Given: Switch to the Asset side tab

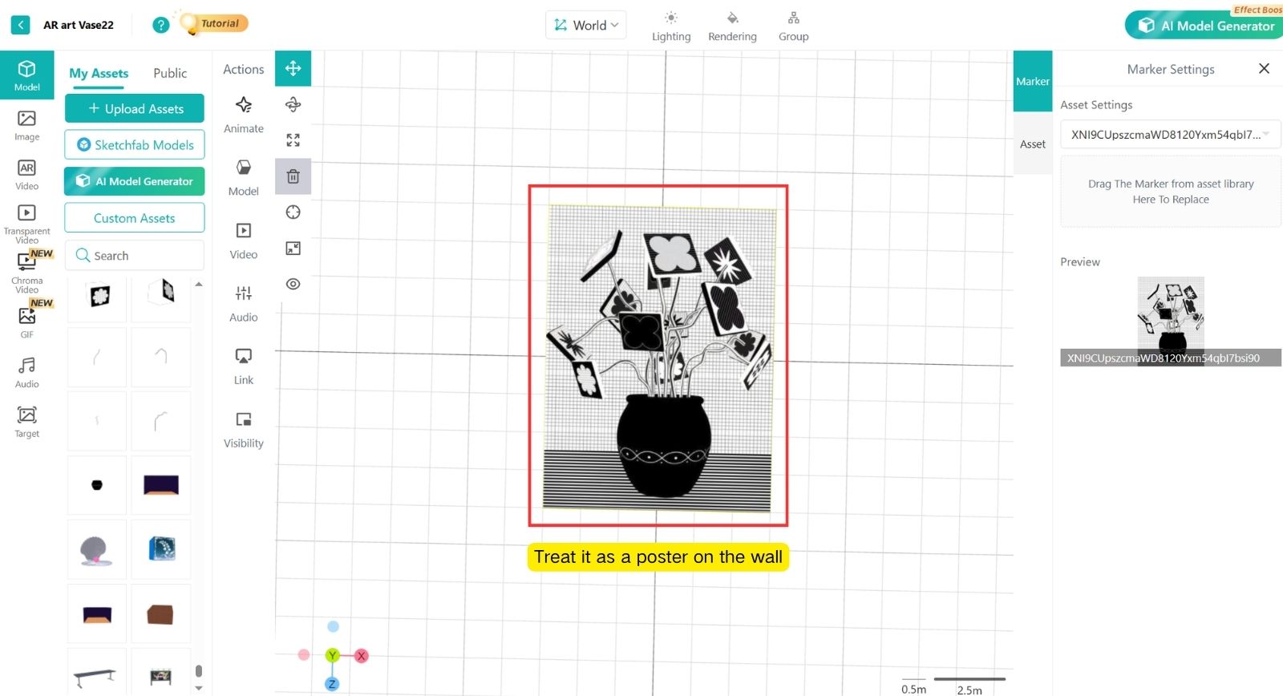Looking at the screenshot, I should click(1032, 144).
